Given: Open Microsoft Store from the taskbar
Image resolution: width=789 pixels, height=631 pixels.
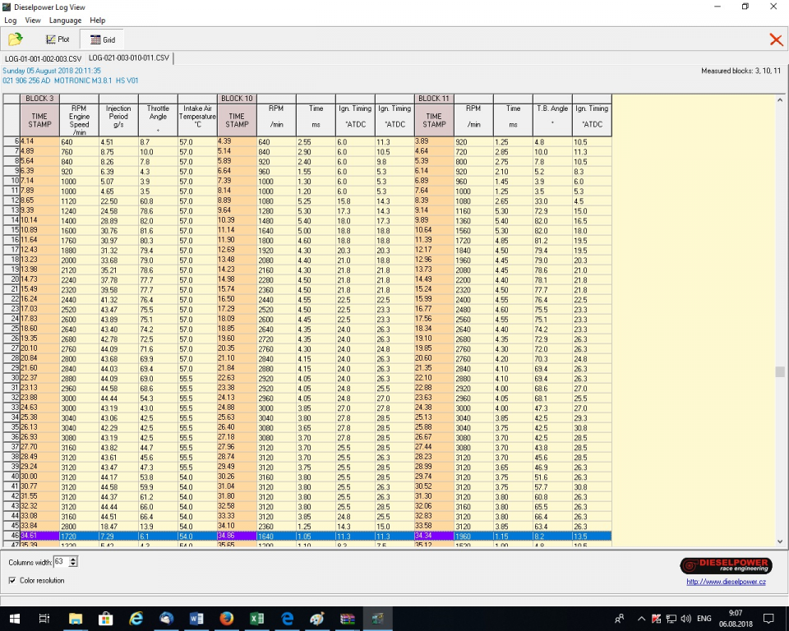Looking at the screenshot, I should (x=105, y=618).
